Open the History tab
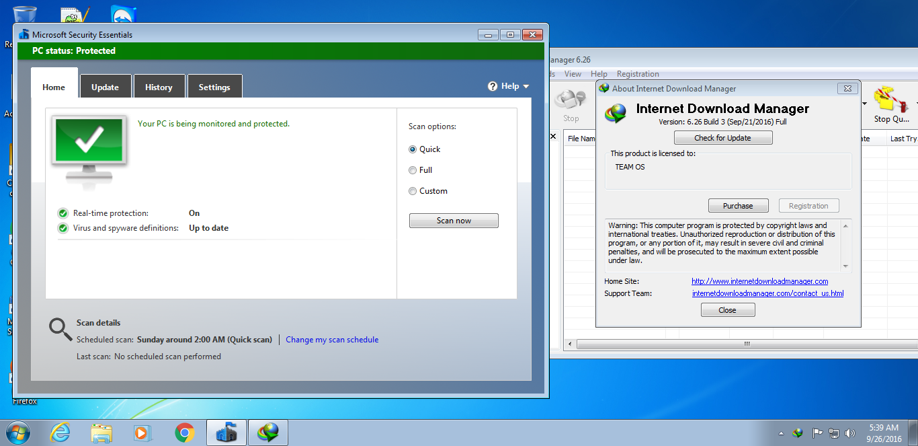918x446 pixels. click(x=159, y=87)
